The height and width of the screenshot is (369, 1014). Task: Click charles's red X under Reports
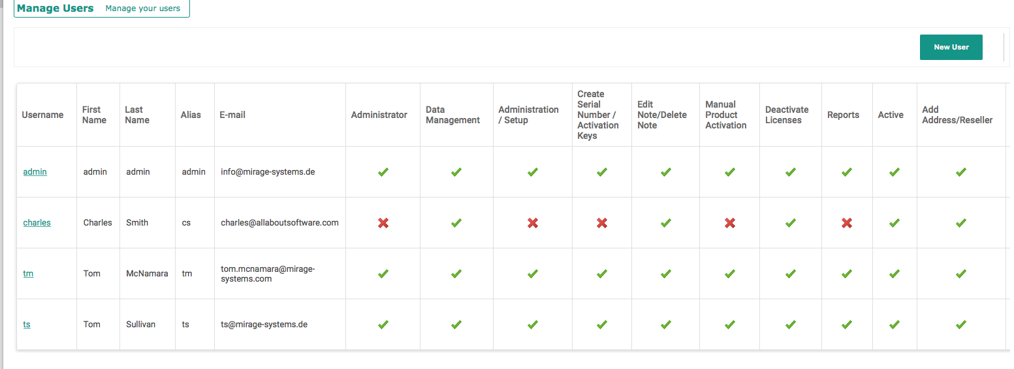click(847, 223)
